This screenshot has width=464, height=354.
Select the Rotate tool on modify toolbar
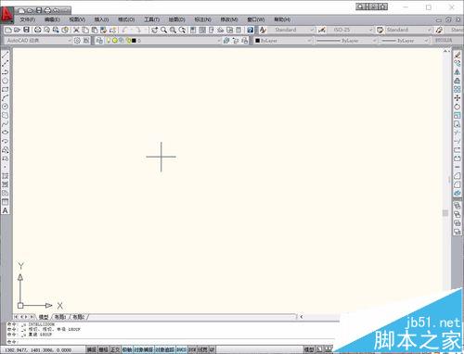458,107
